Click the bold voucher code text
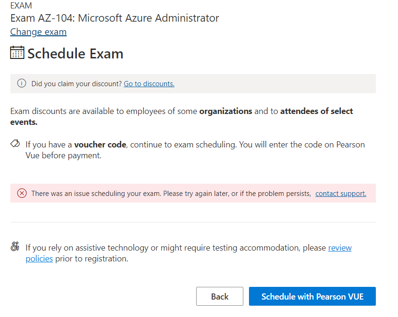This screenshot has height=317, width=398. (100, 145)
